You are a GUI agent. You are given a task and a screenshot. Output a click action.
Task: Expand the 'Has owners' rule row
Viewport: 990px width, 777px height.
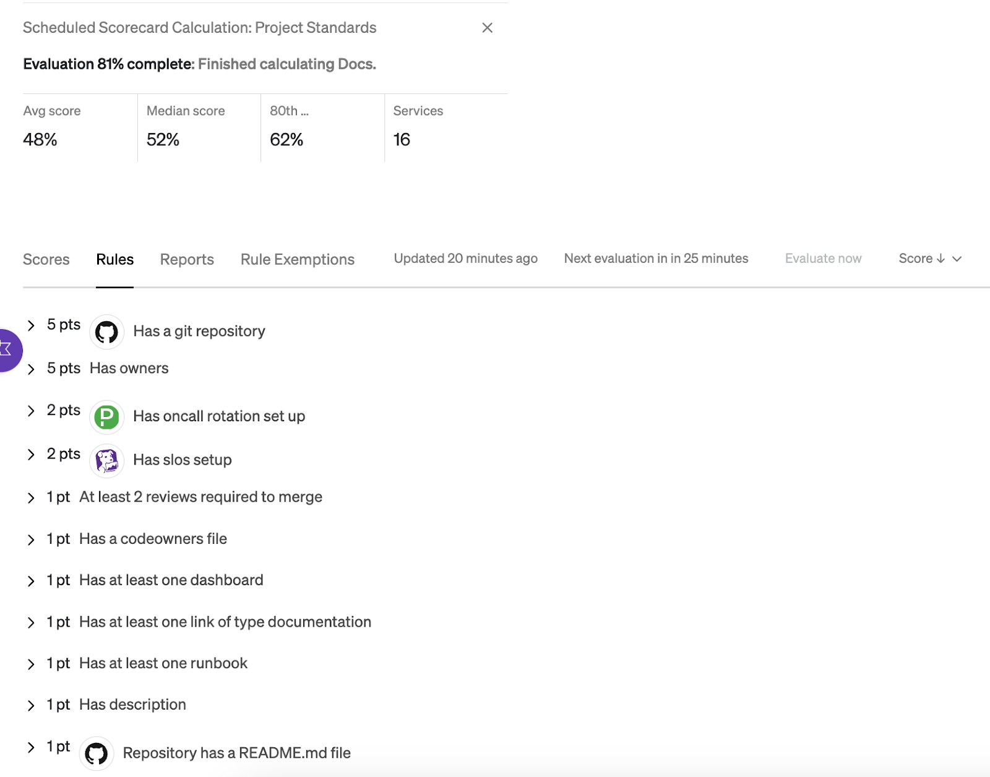click(x=31, y=369)
